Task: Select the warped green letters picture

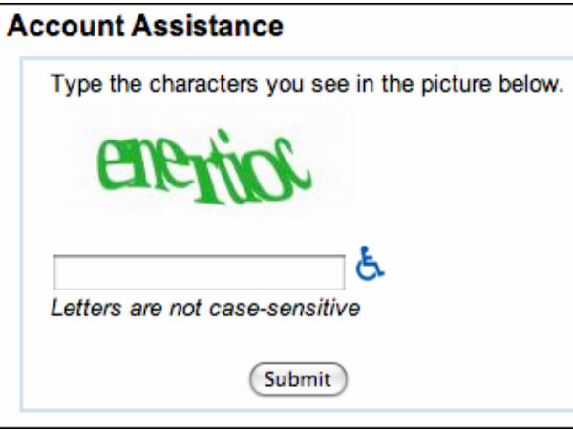Action: coord(207,168)
